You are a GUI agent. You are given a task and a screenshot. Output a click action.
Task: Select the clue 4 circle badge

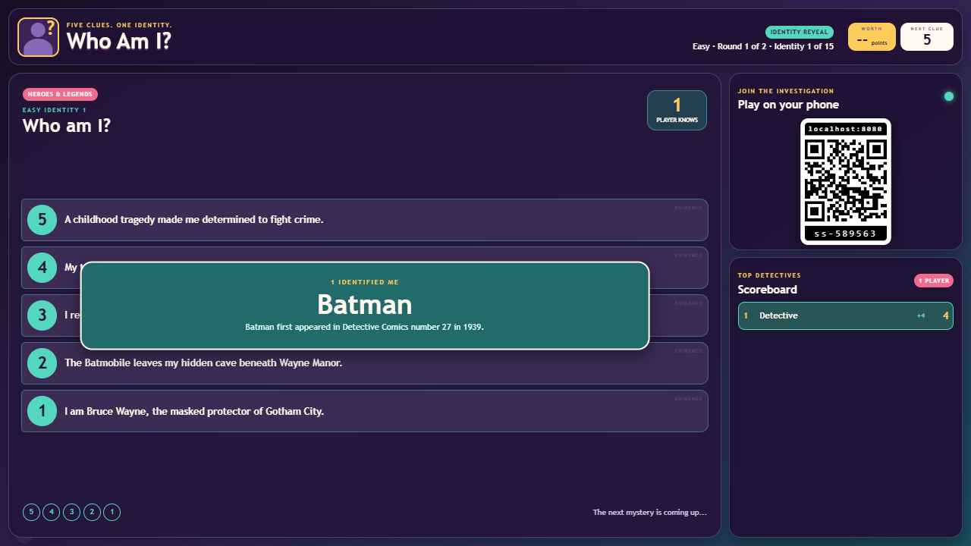click(42, 268)
